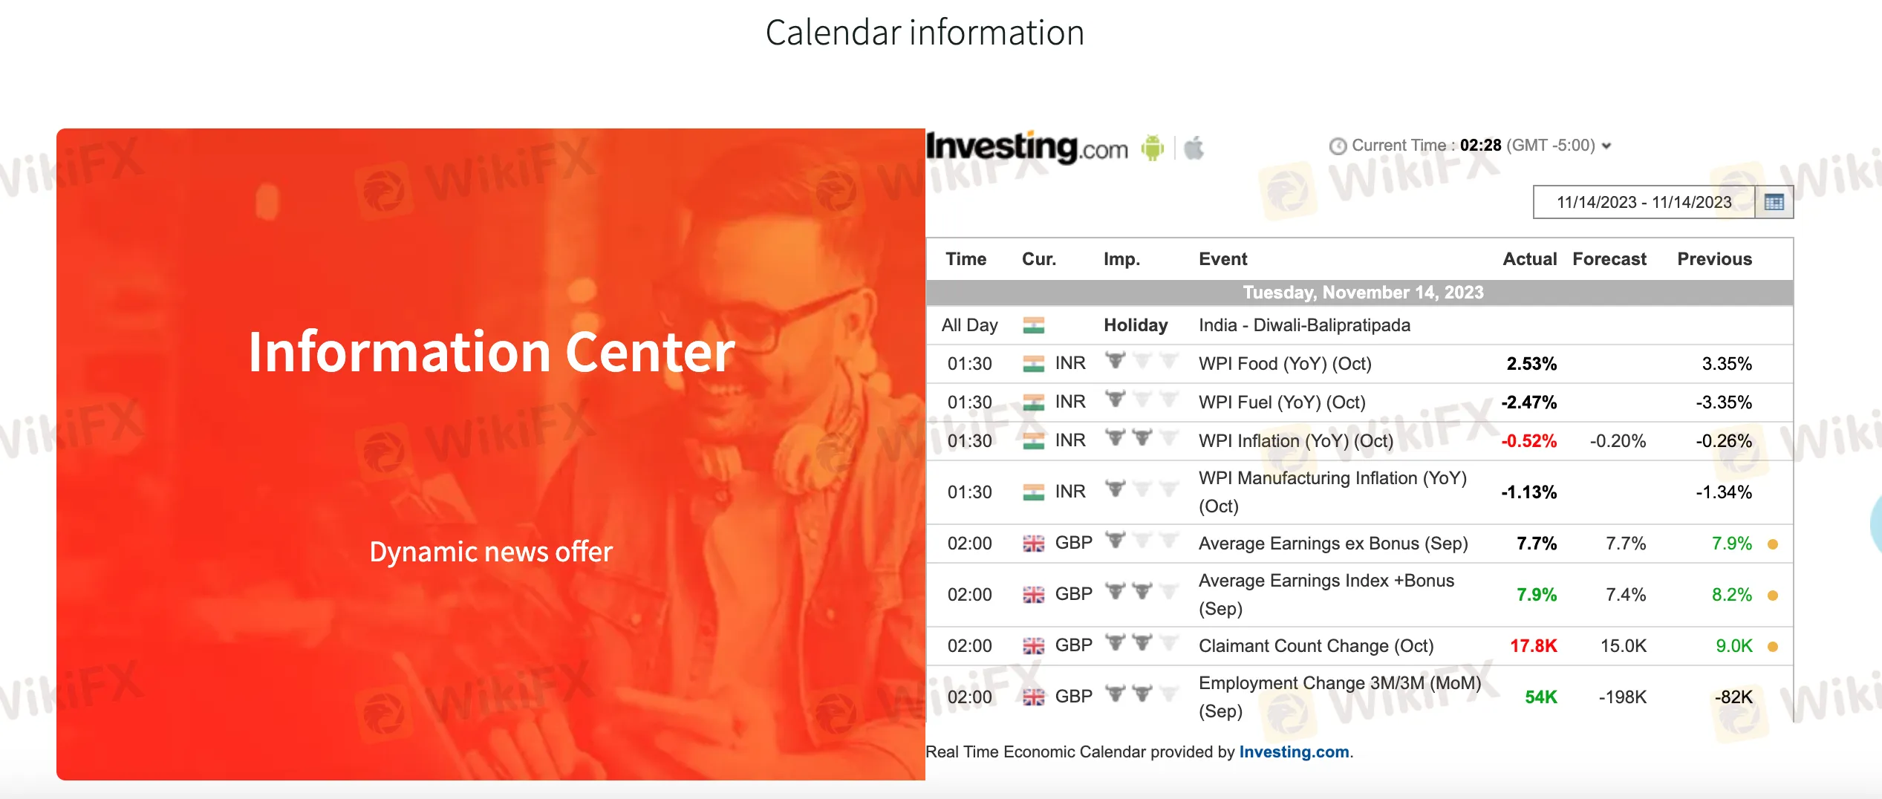Click UK flag beside Claimant Count Change
Viewport: 1882px width, 799px height.
click(1033, 646)
